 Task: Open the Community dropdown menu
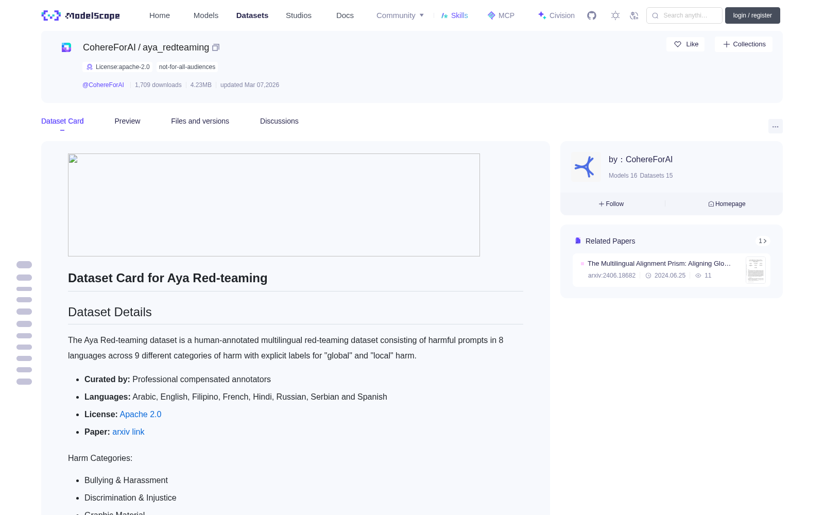pyautogui.click(x=400, y=15)
